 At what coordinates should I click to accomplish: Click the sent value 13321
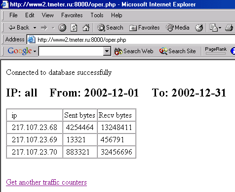coord(76,140)
